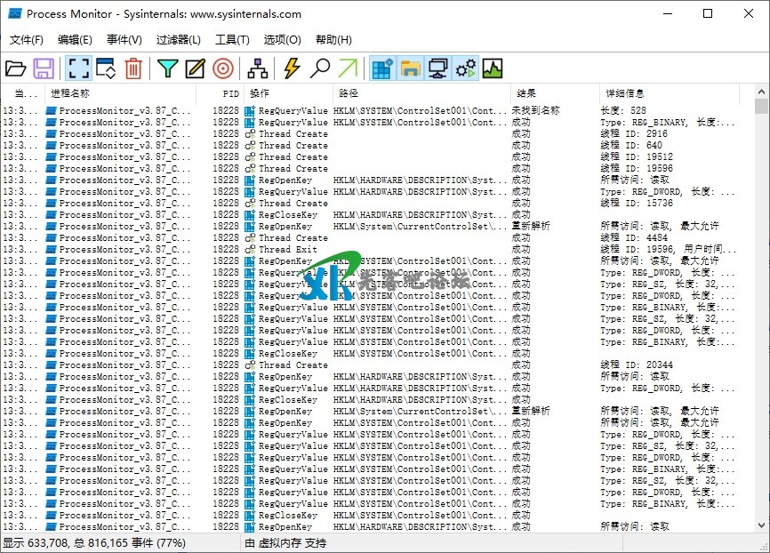Toggle Show Process and Thread Activity
The width and height of the screenshot is (770, 553).
point(465,68)
